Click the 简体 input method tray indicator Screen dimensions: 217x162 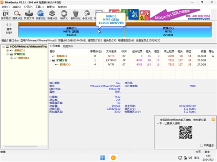(x=197, y=158)
